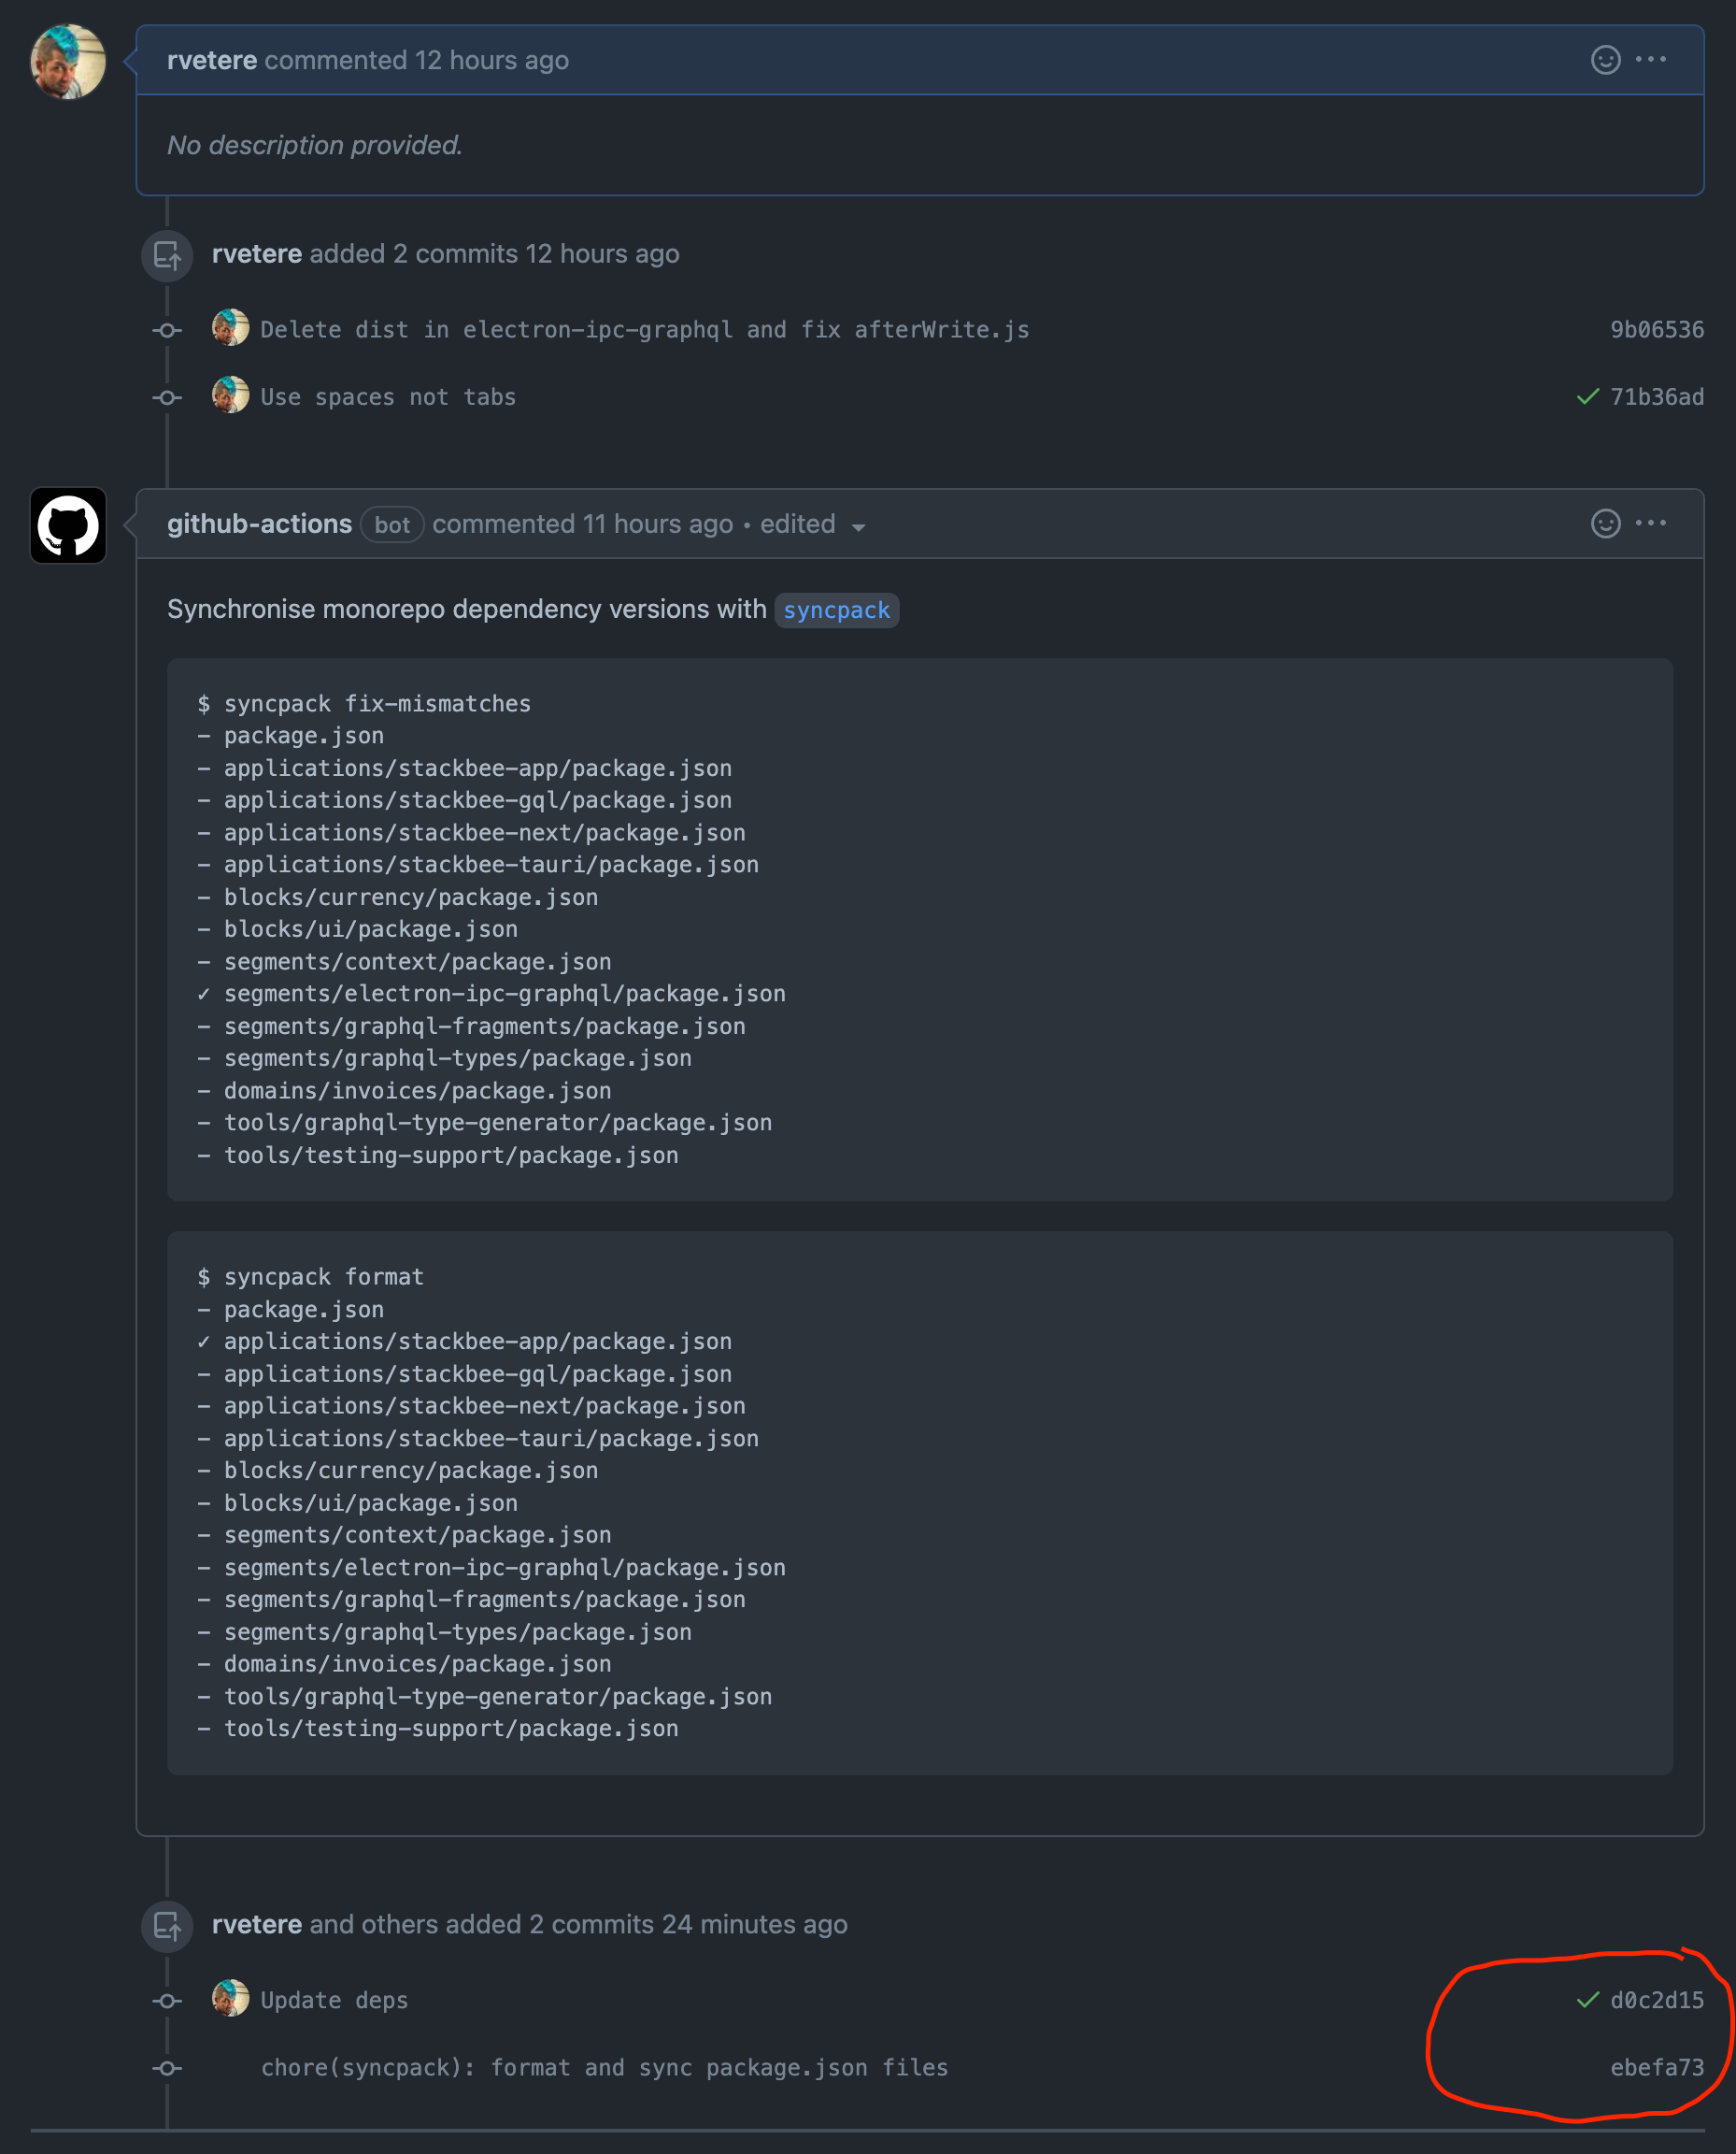Click commit node icon beside 'chore(syncpack)' commit
The image size is (1736, 2154).
(x=167, y=2068)
